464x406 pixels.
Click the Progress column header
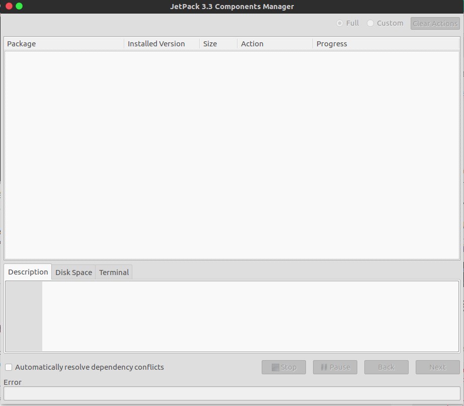[386, 44]
